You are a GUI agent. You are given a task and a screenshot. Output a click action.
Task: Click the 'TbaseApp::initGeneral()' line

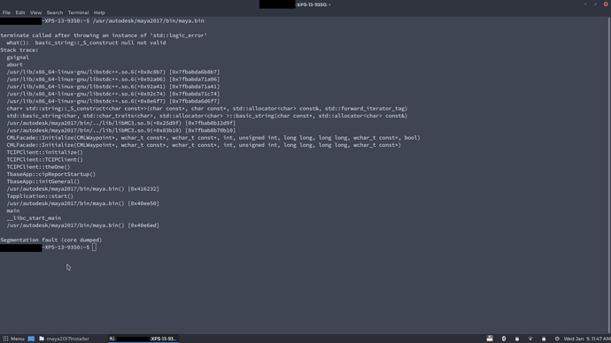(43, 181)
